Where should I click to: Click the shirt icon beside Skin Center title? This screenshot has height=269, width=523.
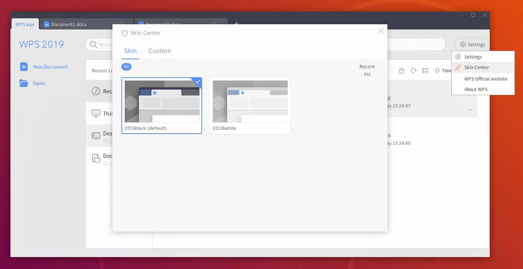click(x=125, y=33)
